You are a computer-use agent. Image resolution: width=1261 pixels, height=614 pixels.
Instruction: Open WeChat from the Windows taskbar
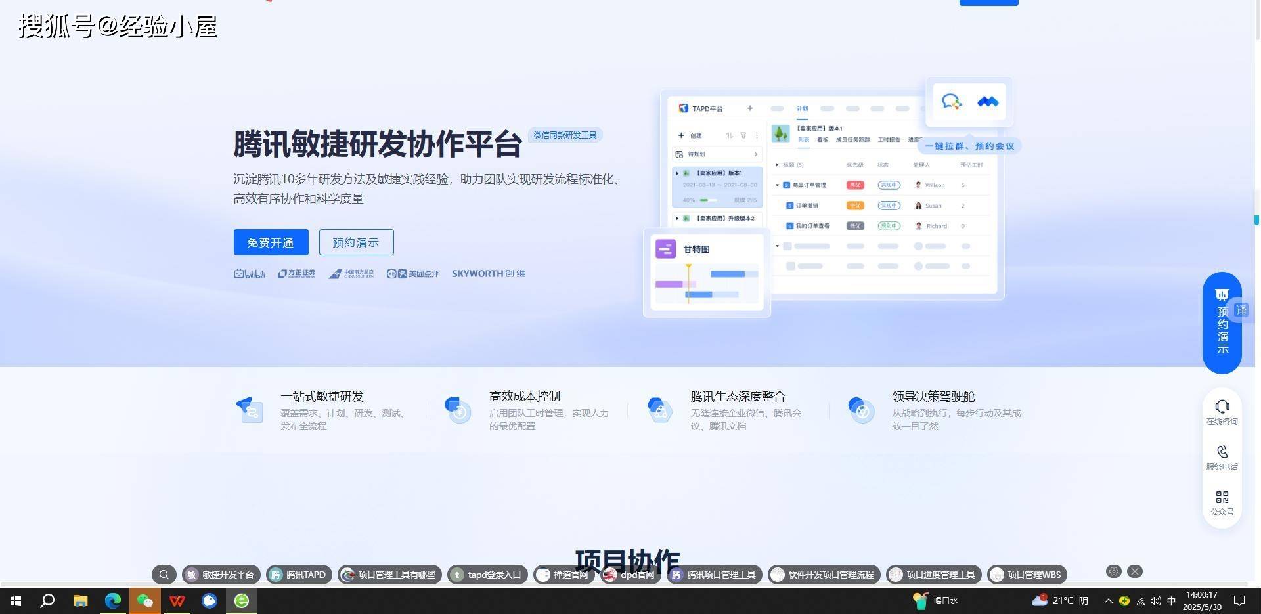[x=144, y=600]
